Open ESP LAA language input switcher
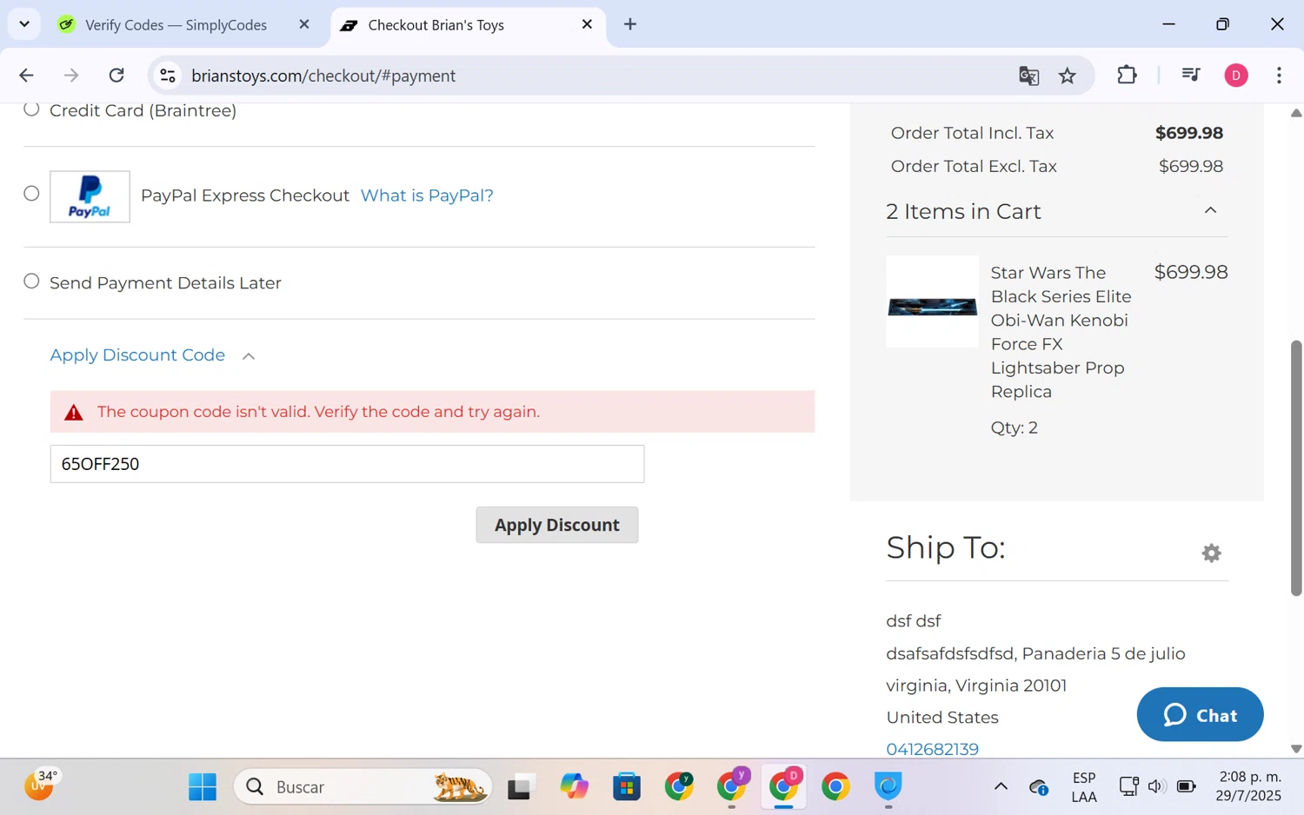The height and width of the screenshot is (815, 1304). coord(1084,787)
